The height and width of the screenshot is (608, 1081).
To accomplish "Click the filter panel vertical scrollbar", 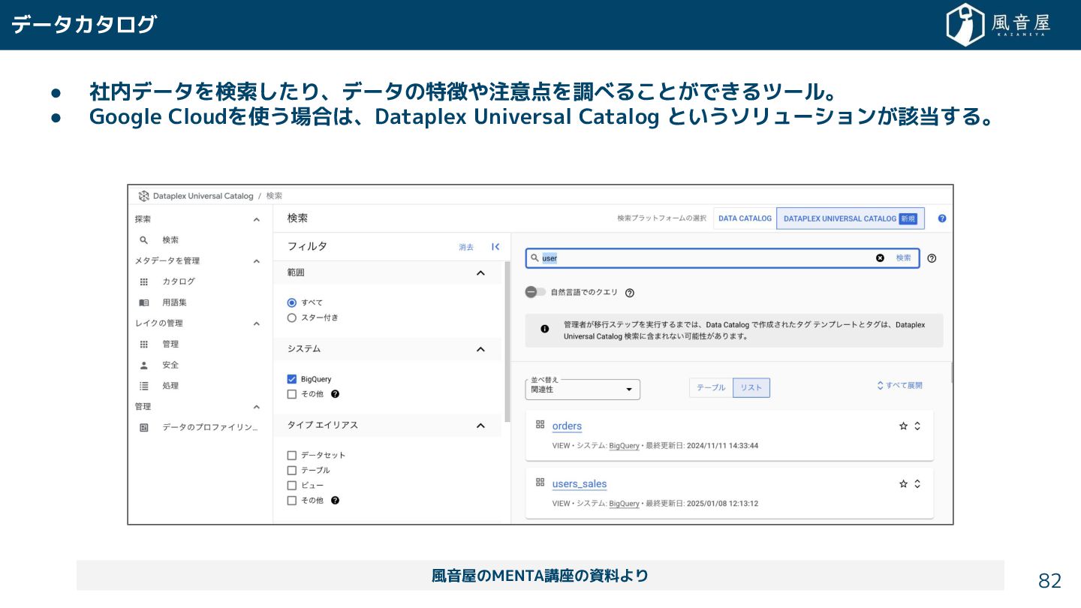I will pyautogui.click(x=507, y=342).
